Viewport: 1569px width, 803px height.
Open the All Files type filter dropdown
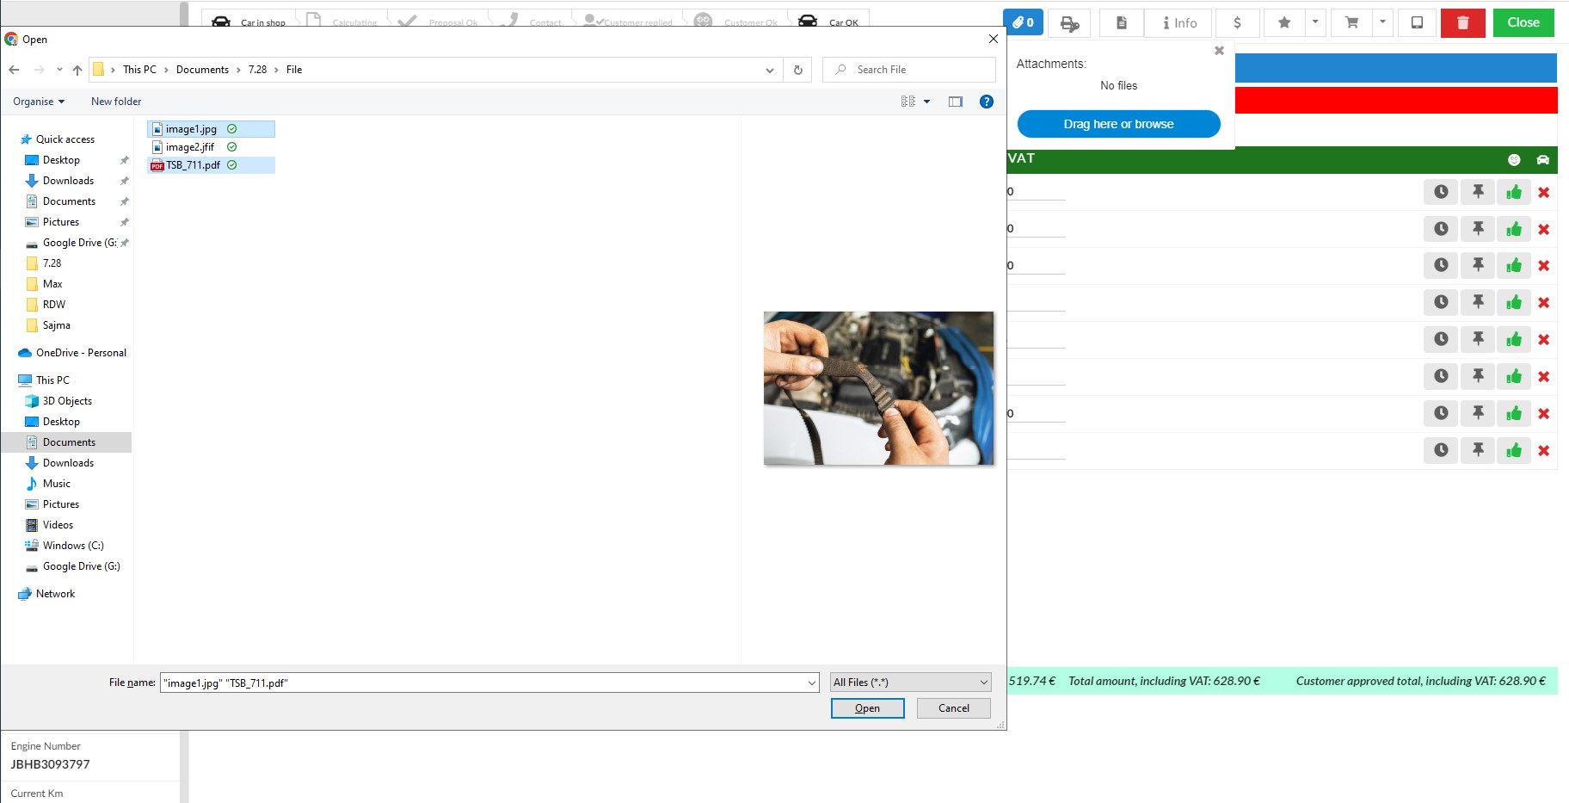pos(910,683)
